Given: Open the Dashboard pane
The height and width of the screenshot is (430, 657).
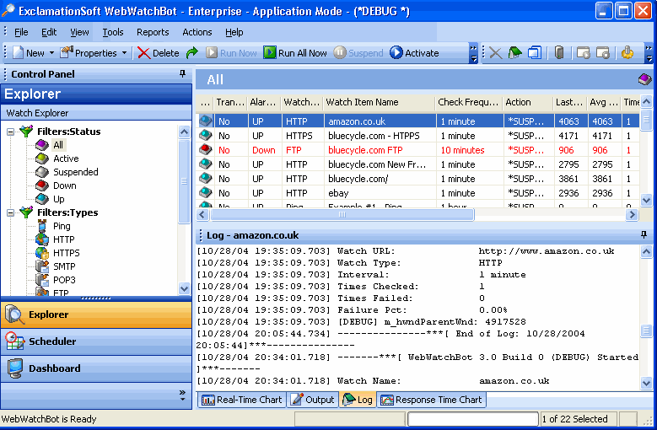Looking at the screenshot, I should pos(54,368).
